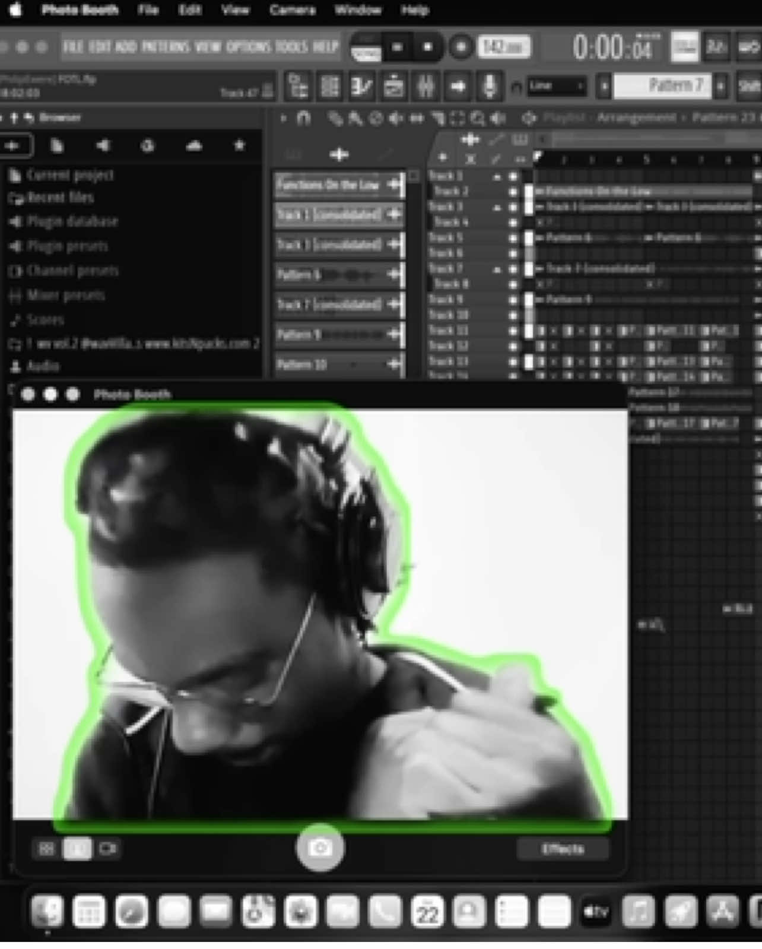Arm the transport record button
This screenshot has width=762, height=949.
(460, 47)
